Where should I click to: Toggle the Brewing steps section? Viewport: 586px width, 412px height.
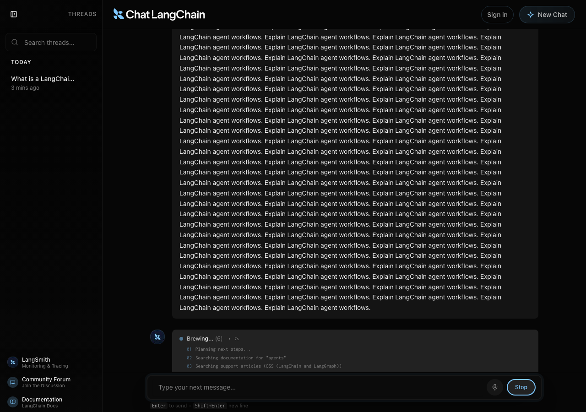(x=209, y=339)
